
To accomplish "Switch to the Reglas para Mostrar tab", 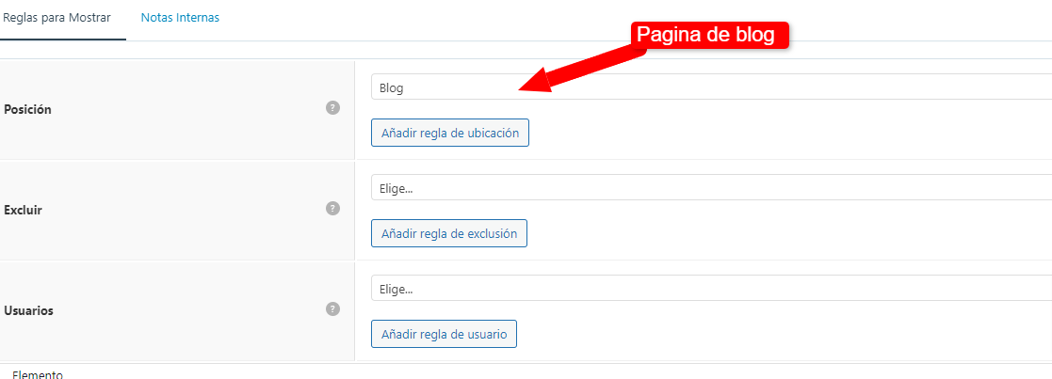I will tap(57, 18).
